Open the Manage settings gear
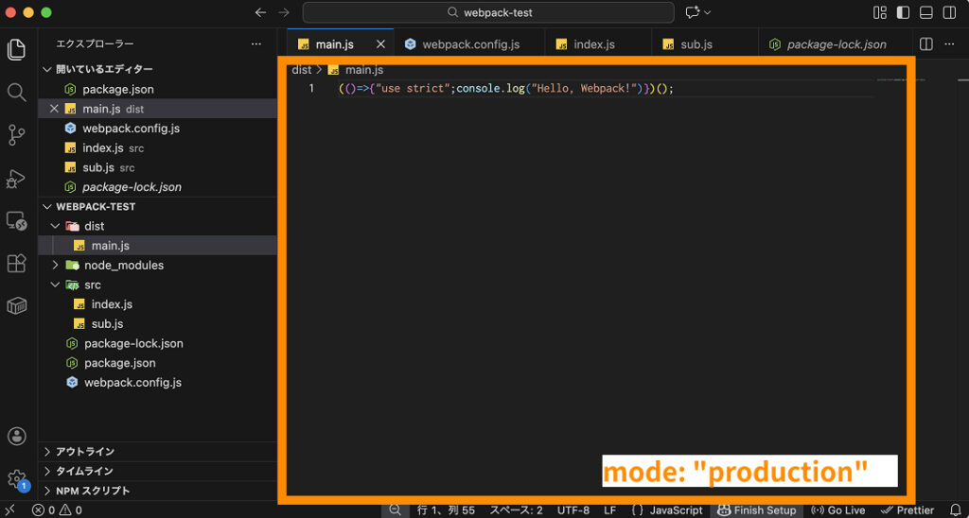The height and width of the screenshot is (518, 969). point(16,478)
